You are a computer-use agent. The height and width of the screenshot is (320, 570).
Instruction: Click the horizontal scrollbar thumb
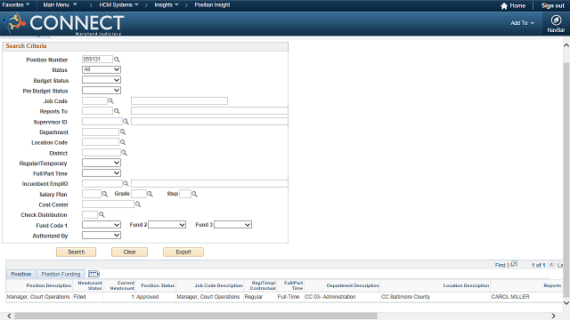[196, 316]
